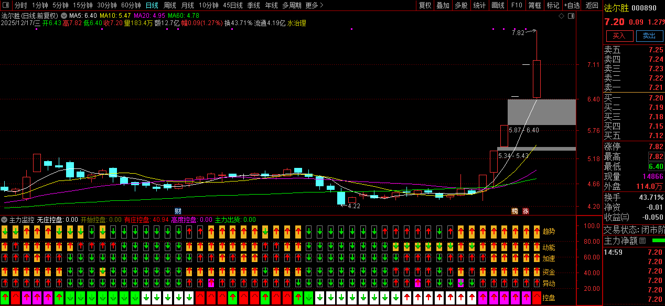Image resolution: width=665 pixels, height=306 pixels.
Task: Select the 60分钟 timeframe tab
Action: (131, 5)
